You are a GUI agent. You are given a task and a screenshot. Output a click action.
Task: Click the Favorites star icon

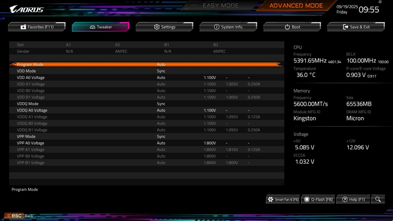tap(23, 27)
